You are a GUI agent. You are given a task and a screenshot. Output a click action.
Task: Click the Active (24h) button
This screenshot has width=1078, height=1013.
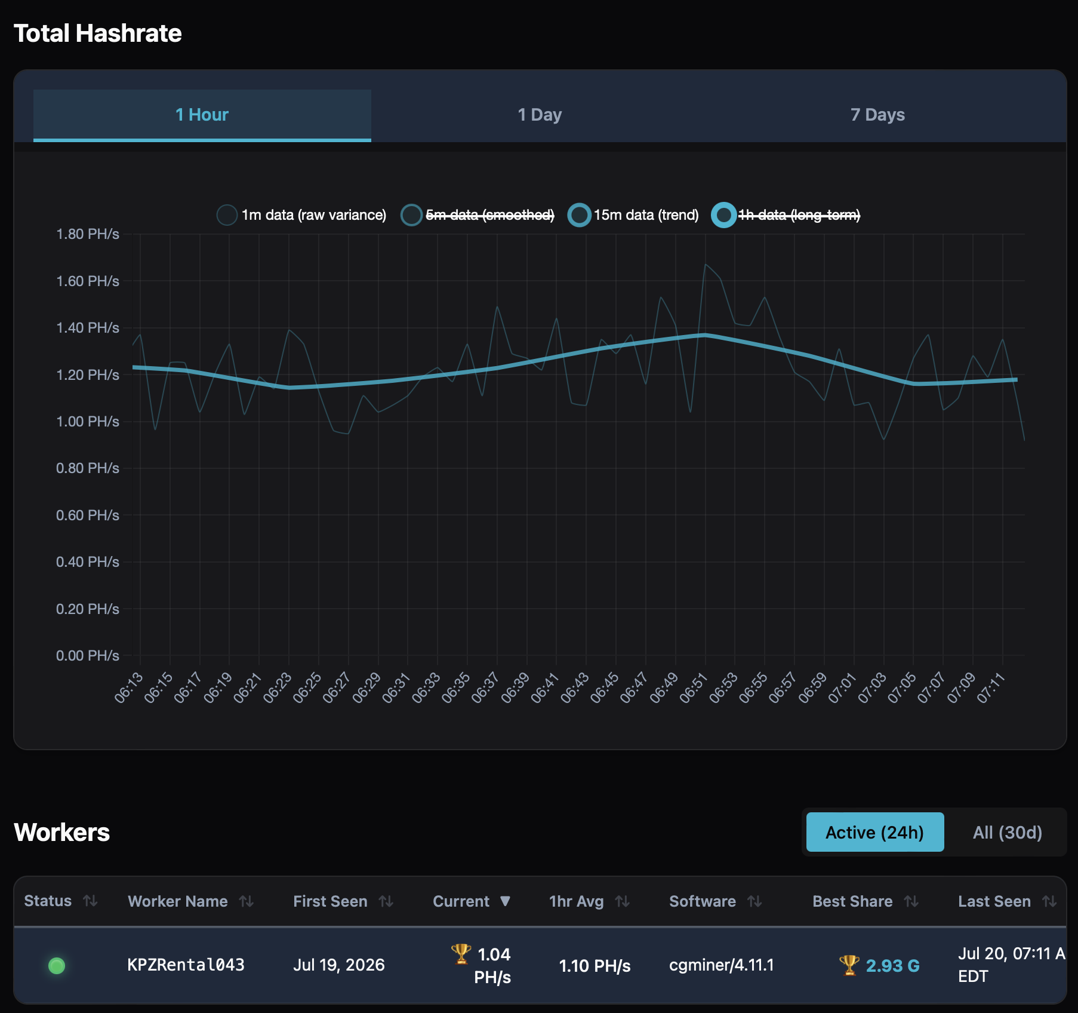(874, 832)
